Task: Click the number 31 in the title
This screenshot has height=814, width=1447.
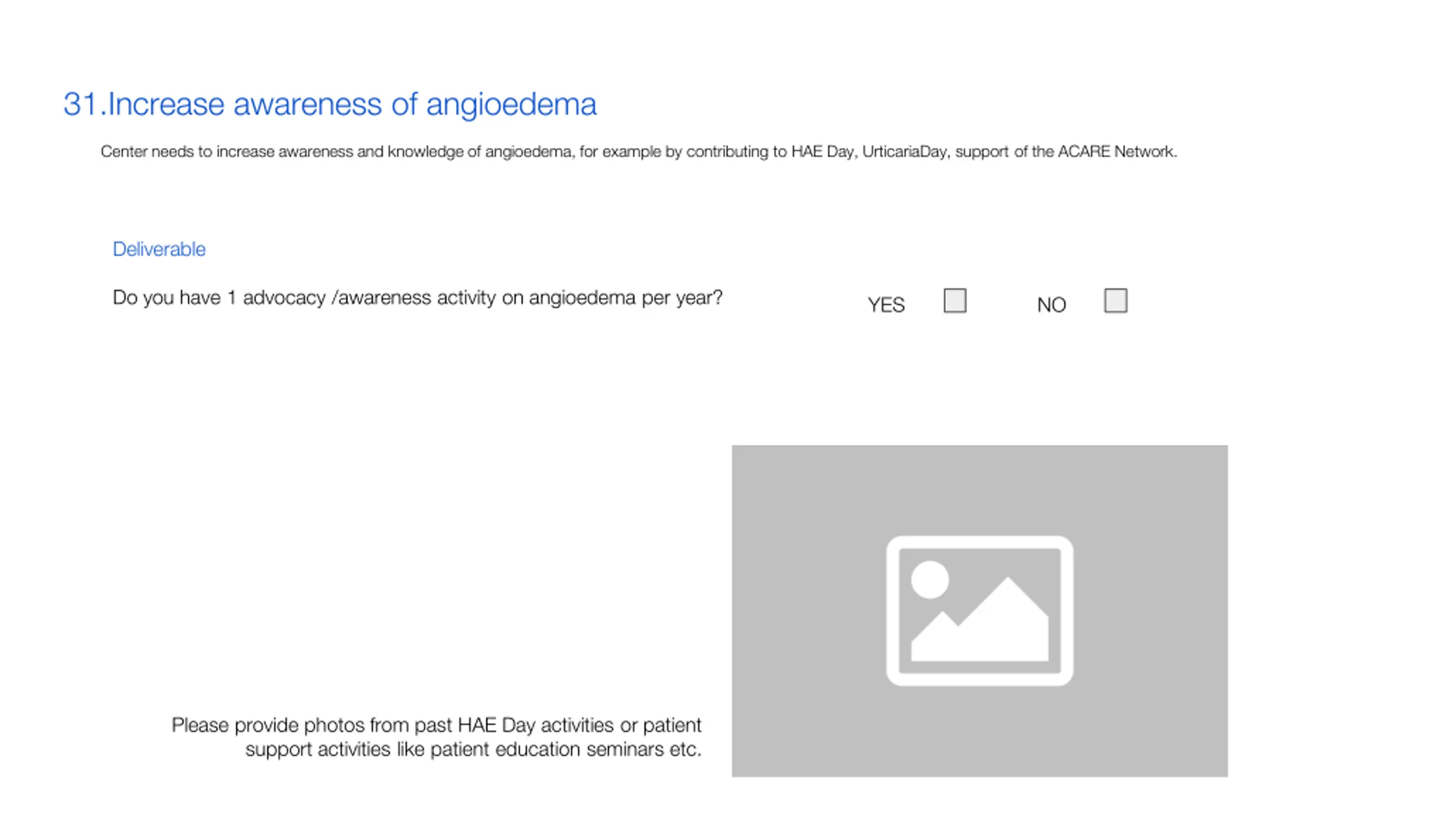Action: (81, 105)
